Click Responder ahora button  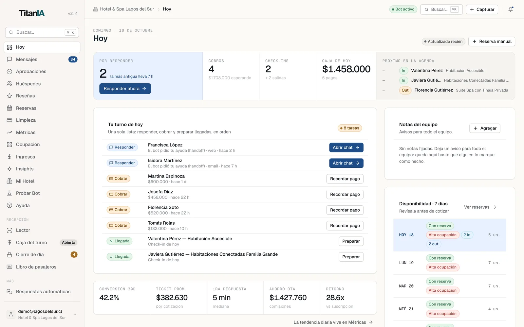click(x=125, y=89)
